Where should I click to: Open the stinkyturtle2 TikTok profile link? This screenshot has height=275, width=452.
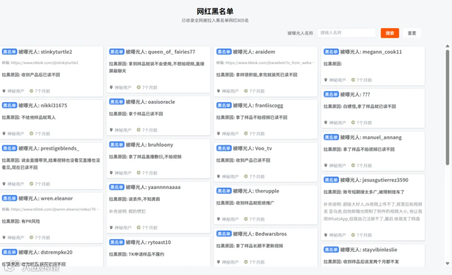[x=45, y=63]
